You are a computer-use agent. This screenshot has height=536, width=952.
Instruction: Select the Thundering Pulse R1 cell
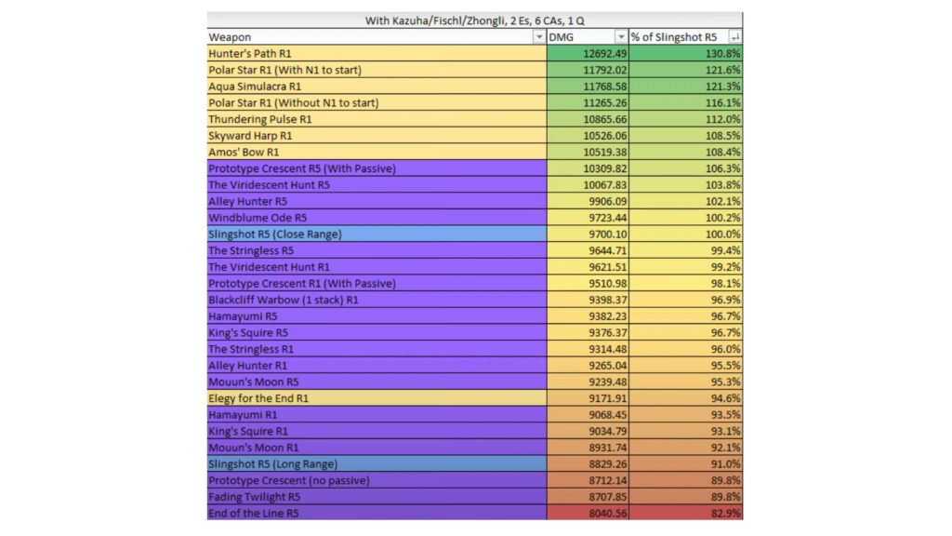coord(377,119)
